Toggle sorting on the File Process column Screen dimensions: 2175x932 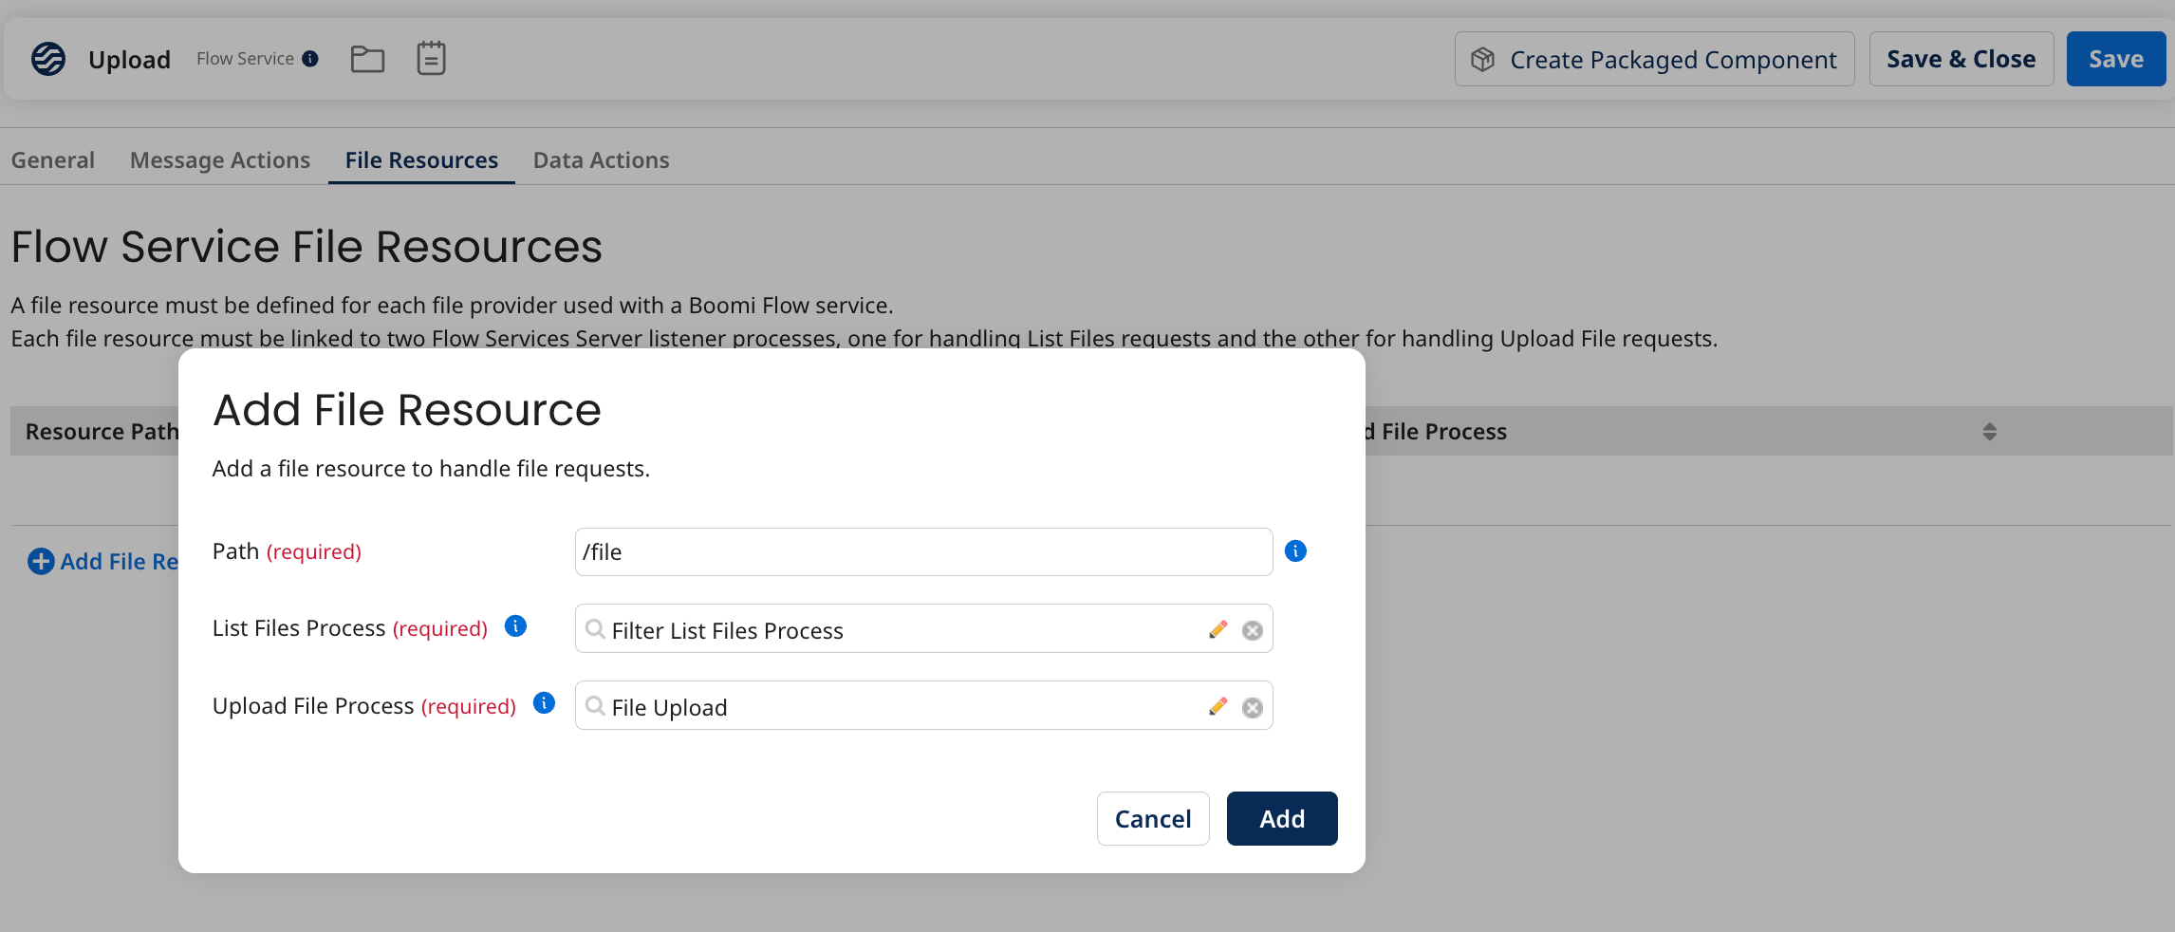(x=1990, y=431)
